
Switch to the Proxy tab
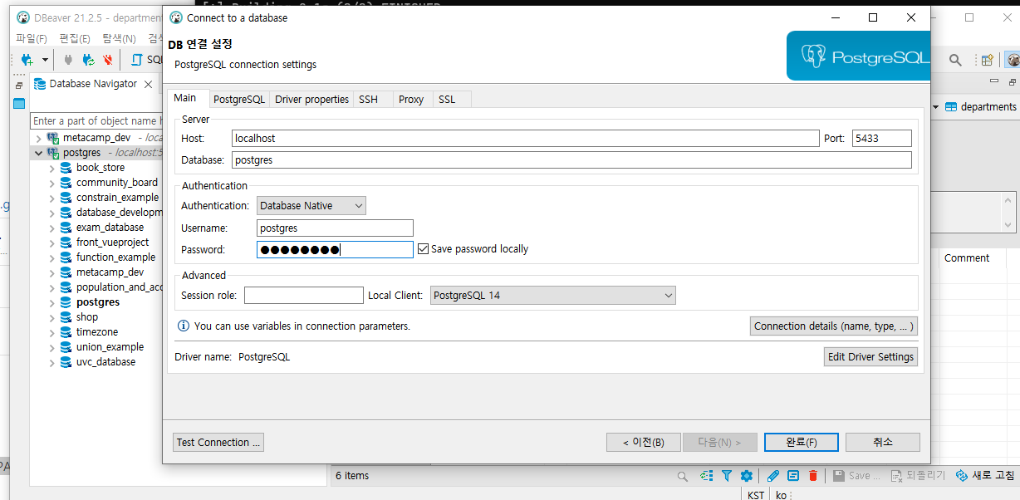411,99
